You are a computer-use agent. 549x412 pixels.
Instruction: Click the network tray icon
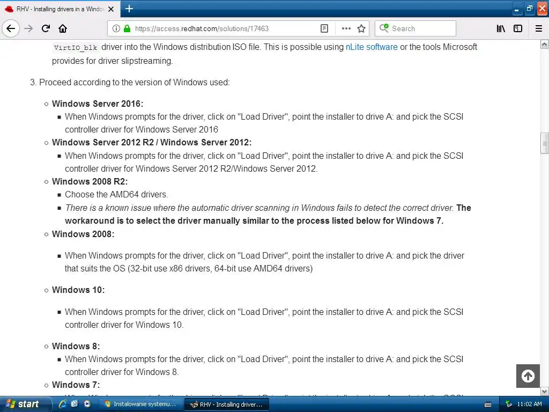(x=509, y=404)
